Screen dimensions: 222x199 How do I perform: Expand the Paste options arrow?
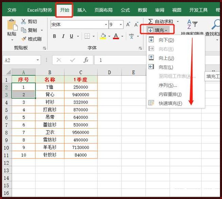pyautogui.click(x=12, y=40)
